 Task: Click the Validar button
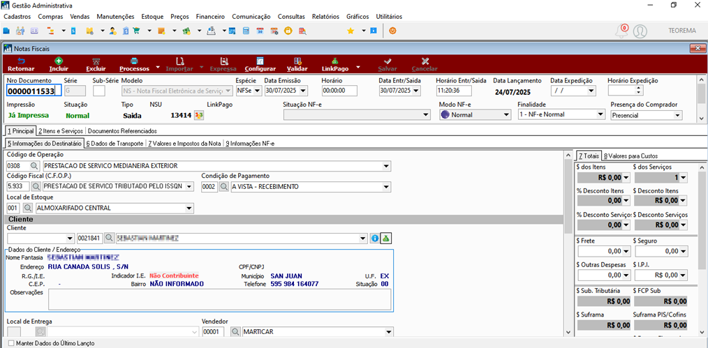click(x=297, y=64)
